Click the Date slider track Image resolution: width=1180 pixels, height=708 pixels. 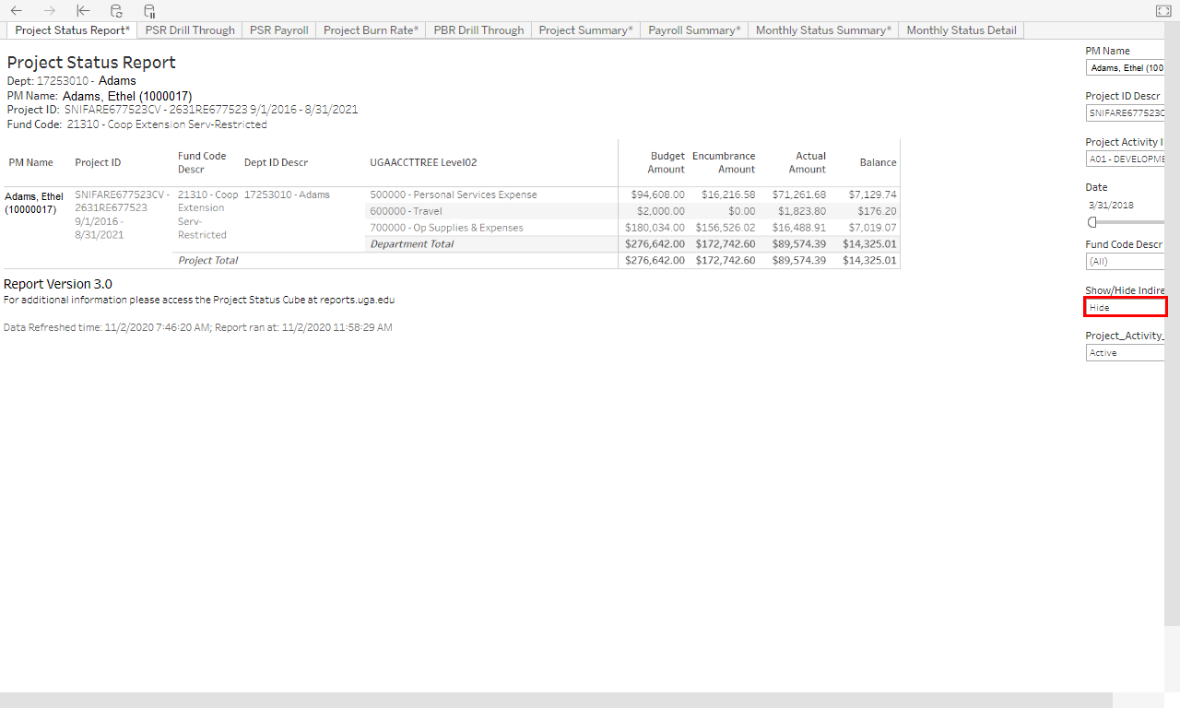[1129, 222]
